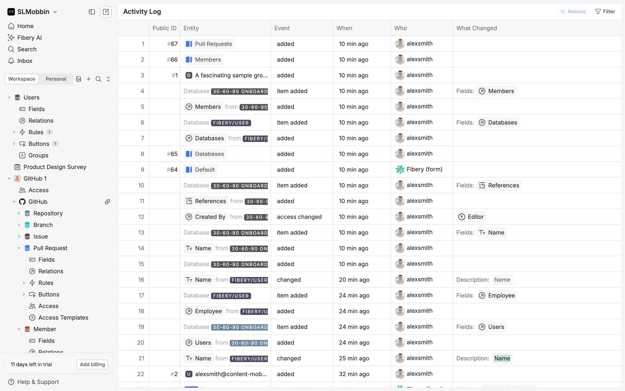Viewport: 625px width, 391px height.
Task: Expand the Rules item under Users
Action: click(x=14, y=132)
